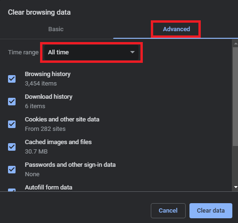The image size is (238, 223).
Task: Click the '3,454 items' text
Action: [x=41, y=84]
